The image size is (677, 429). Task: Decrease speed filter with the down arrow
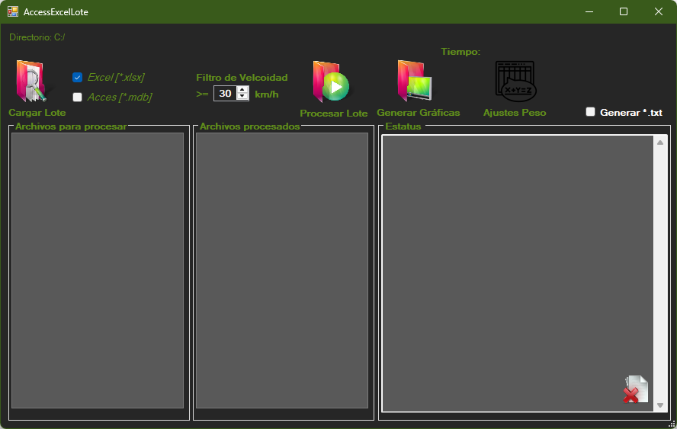click(x=242, y=97)
